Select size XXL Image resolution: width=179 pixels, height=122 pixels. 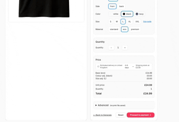coord(137,22)
